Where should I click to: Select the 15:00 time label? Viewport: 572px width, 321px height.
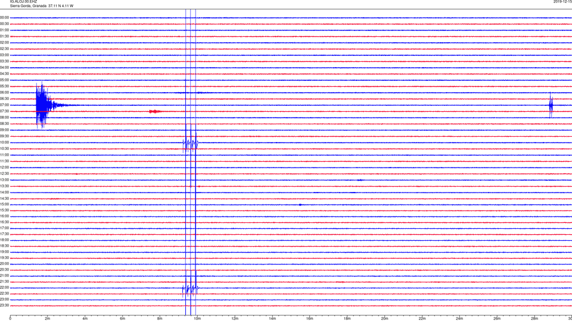4,204
